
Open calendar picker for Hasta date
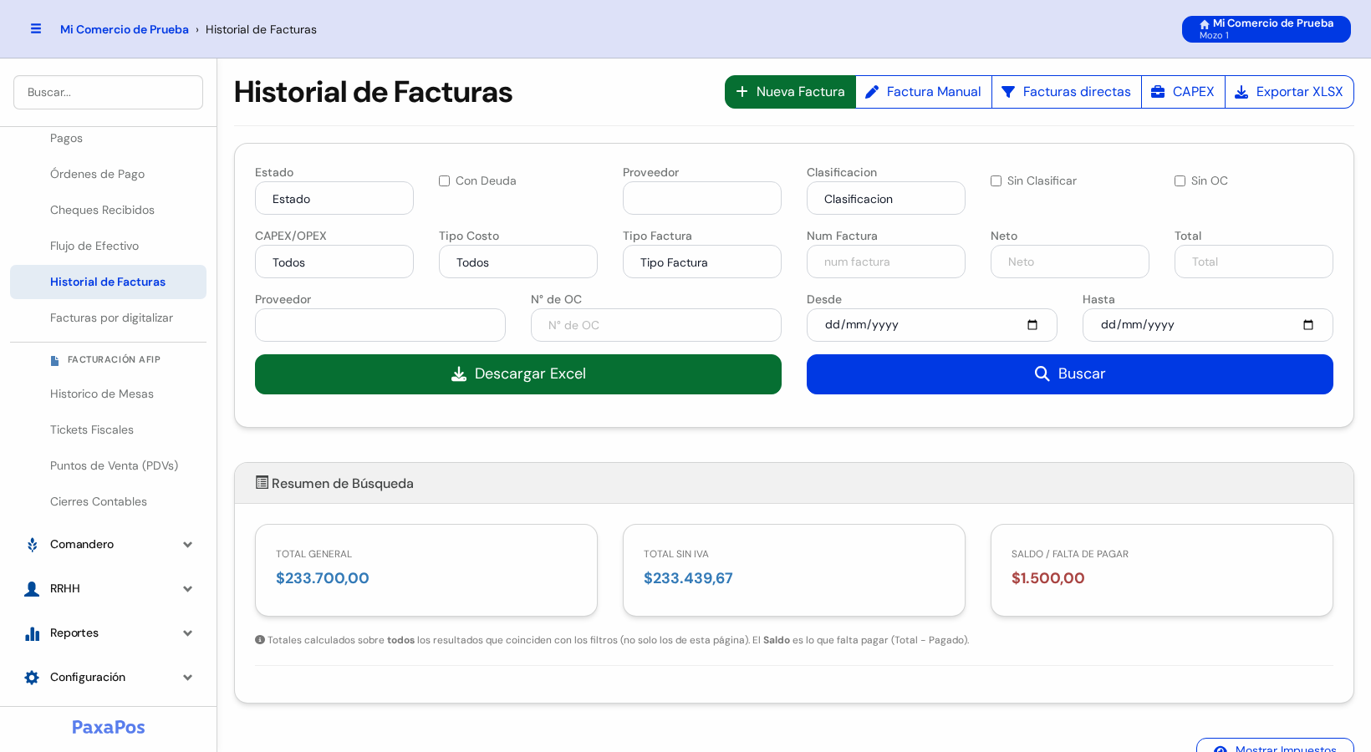pos(1308,325)
